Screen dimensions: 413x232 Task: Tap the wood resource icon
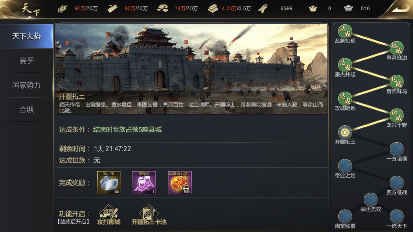point(113,9)
